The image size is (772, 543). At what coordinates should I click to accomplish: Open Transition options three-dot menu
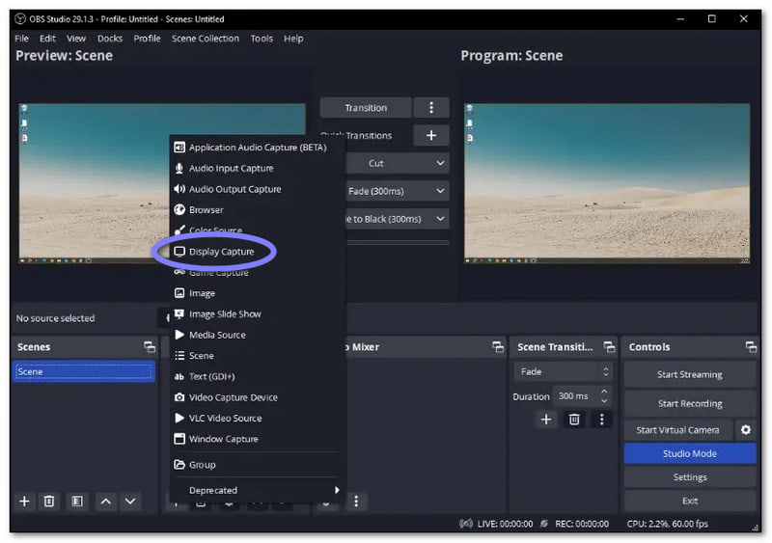tap(431, 108)
